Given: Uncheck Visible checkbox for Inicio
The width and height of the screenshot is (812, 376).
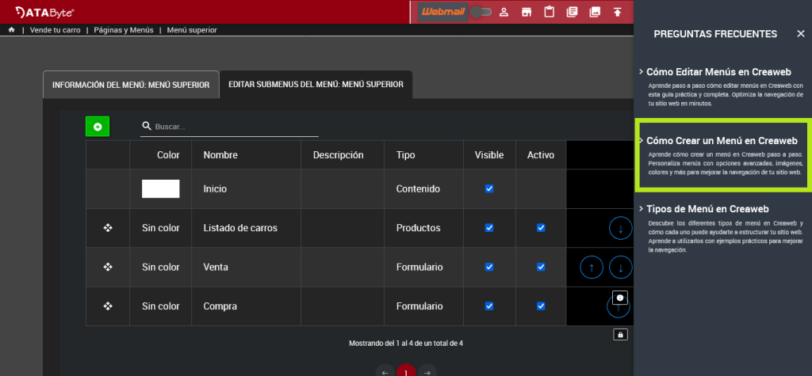Looking at the screenshot, I should point(489,189).
